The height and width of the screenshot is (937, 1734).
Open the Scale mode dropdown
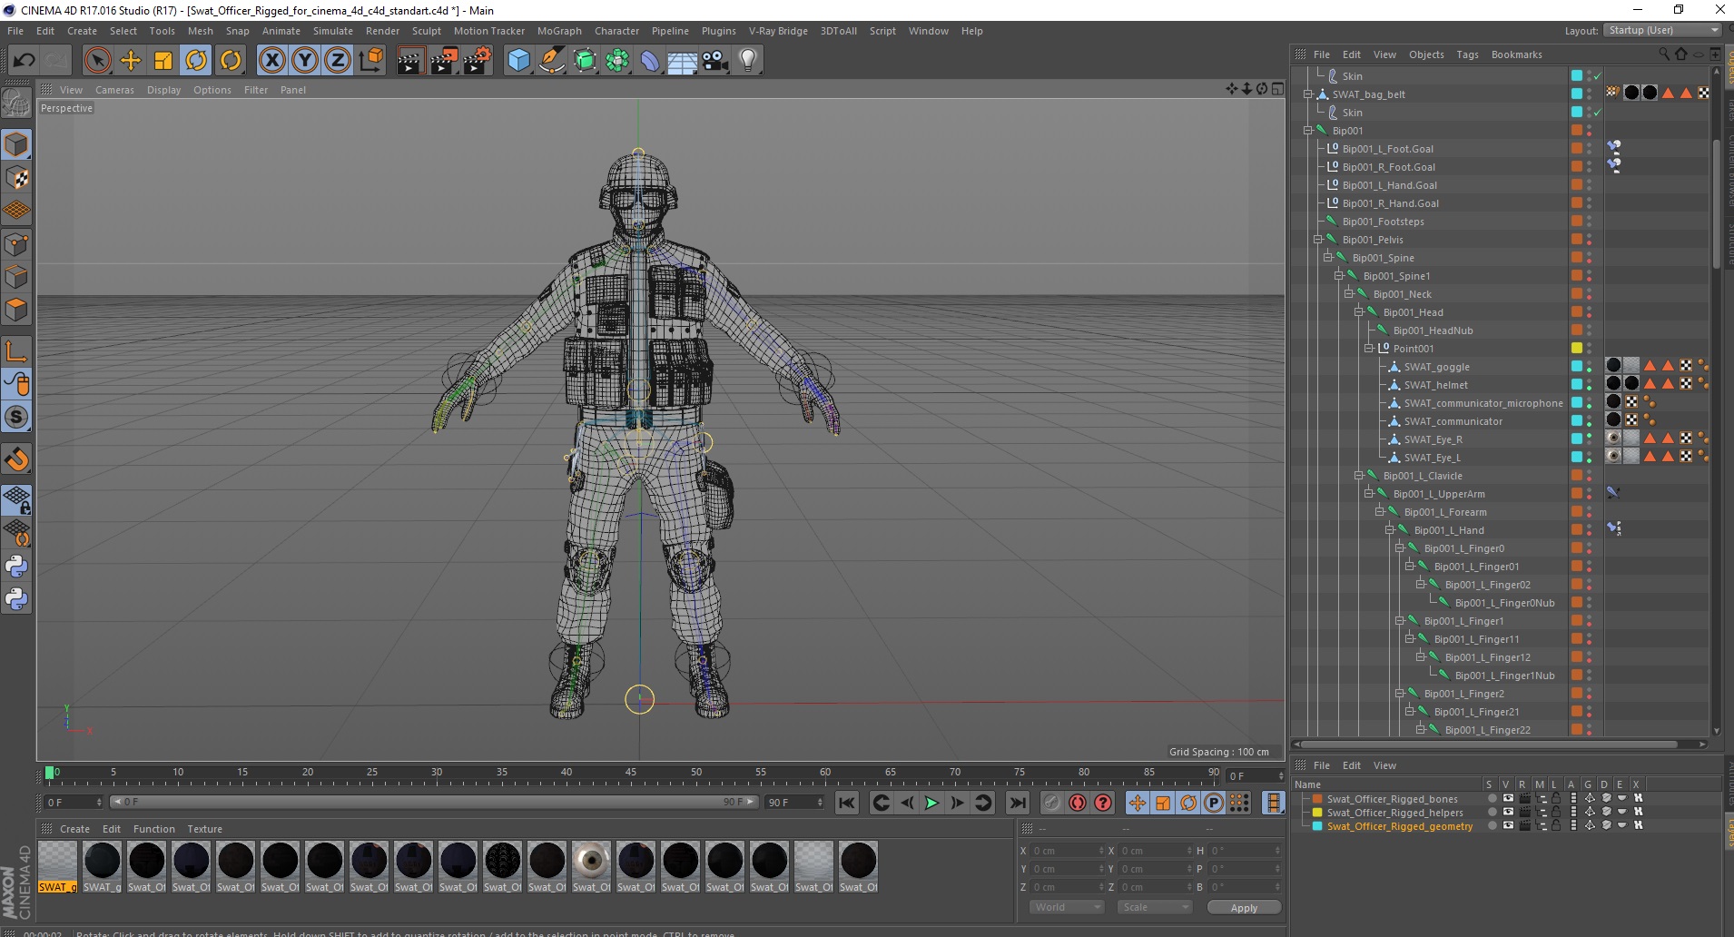[1154, 907]
